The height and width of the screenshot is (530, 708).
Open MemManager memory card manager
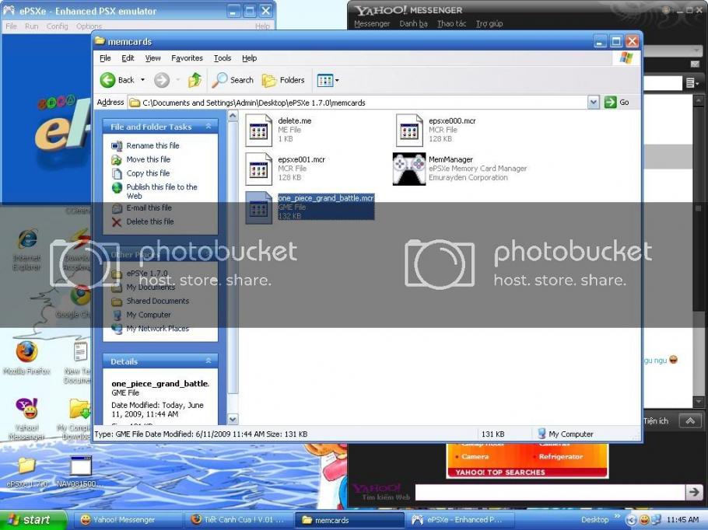tap(408, 168)
